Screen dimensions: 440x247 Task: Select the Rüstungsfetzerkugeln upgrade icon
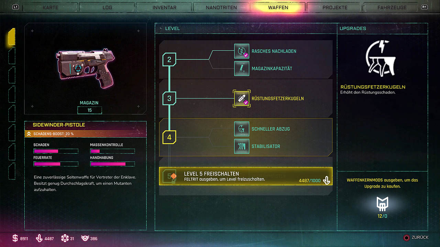(x=242, y=98)
